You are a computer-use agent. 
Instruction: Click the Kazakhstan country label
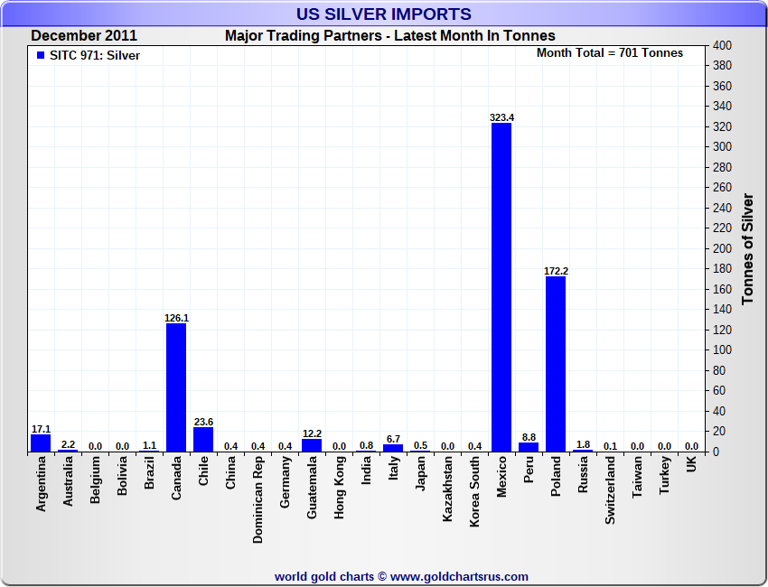coord(447,489)
